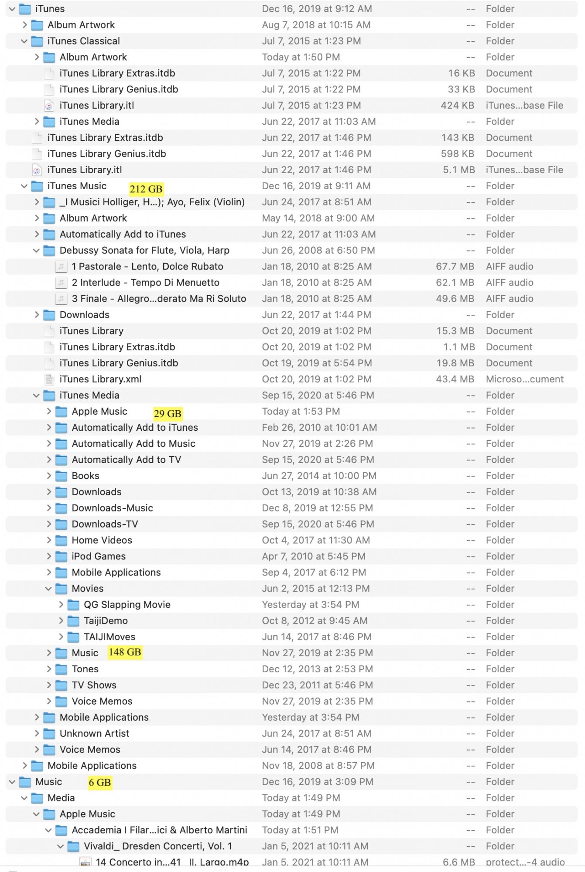Click the iTunes Library.itl 424 KB file icon

49,106
